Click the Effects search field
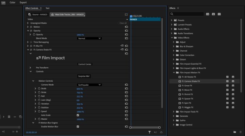245x136 pixels. (x=186, y=14)
